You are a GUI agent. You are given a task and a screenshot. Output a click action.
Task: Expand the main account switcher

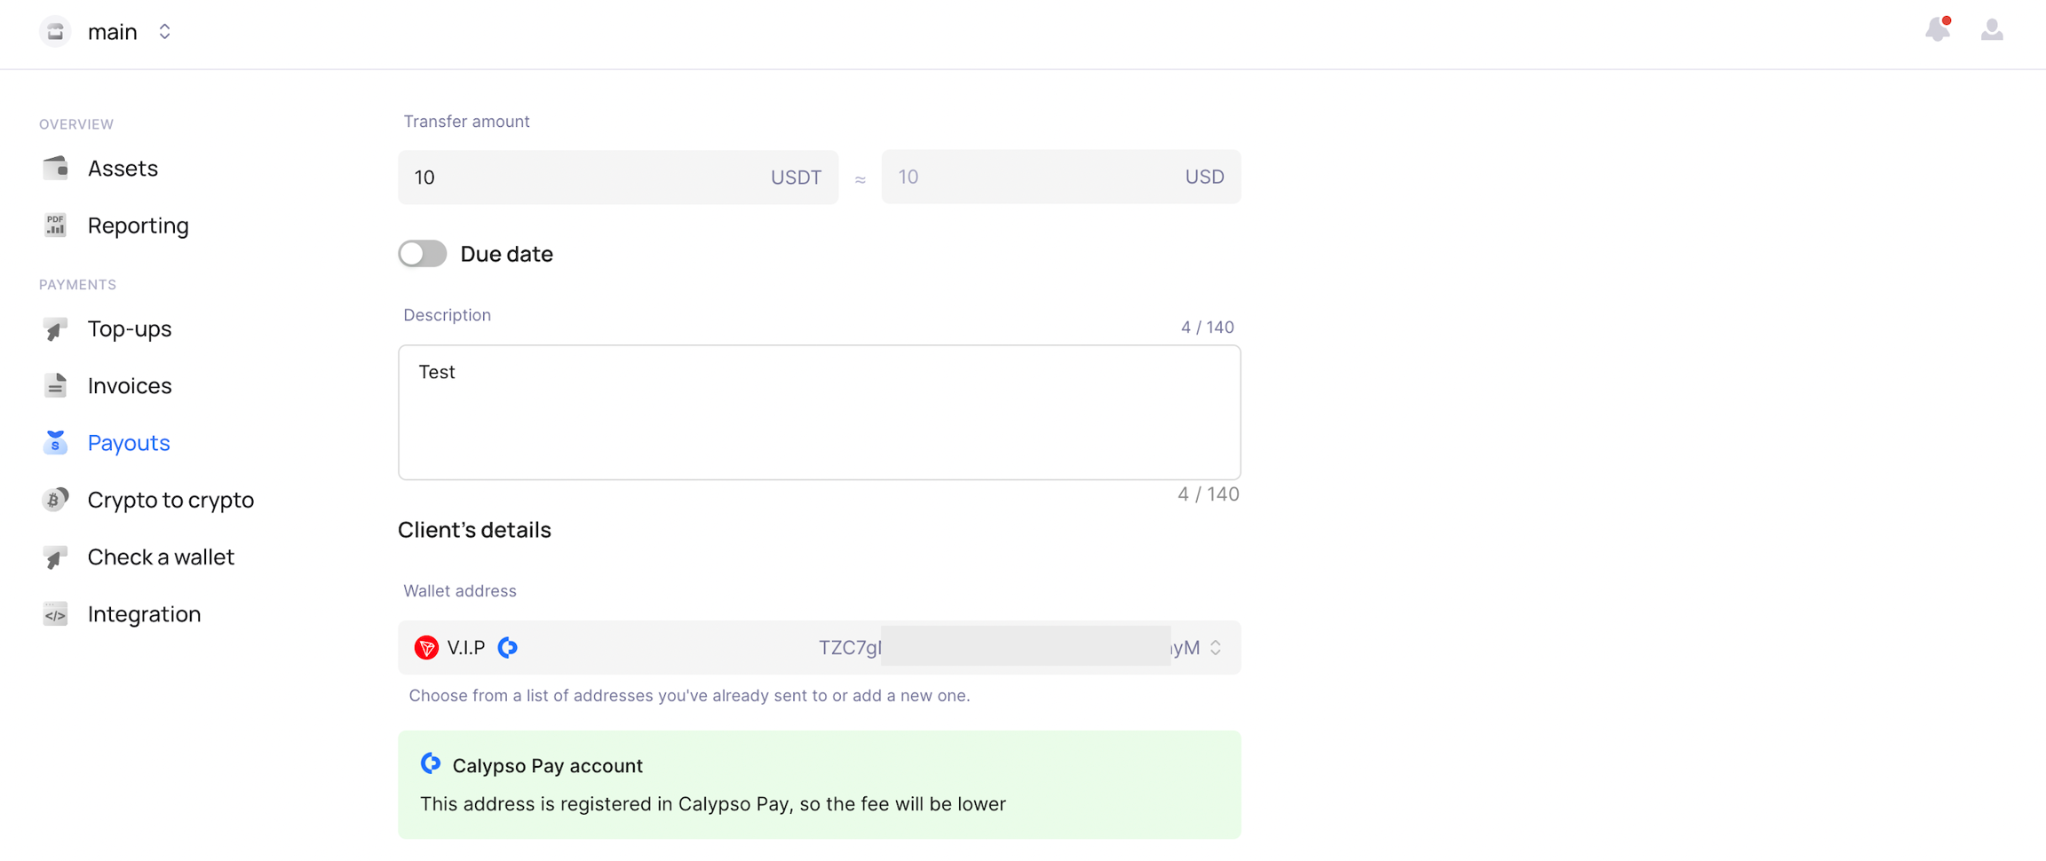(x=164, y=32)
